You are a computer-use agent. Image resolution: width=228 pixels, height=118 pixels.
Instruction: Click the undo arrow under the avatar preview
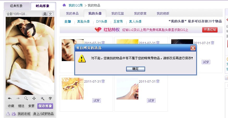coord(10,99)
